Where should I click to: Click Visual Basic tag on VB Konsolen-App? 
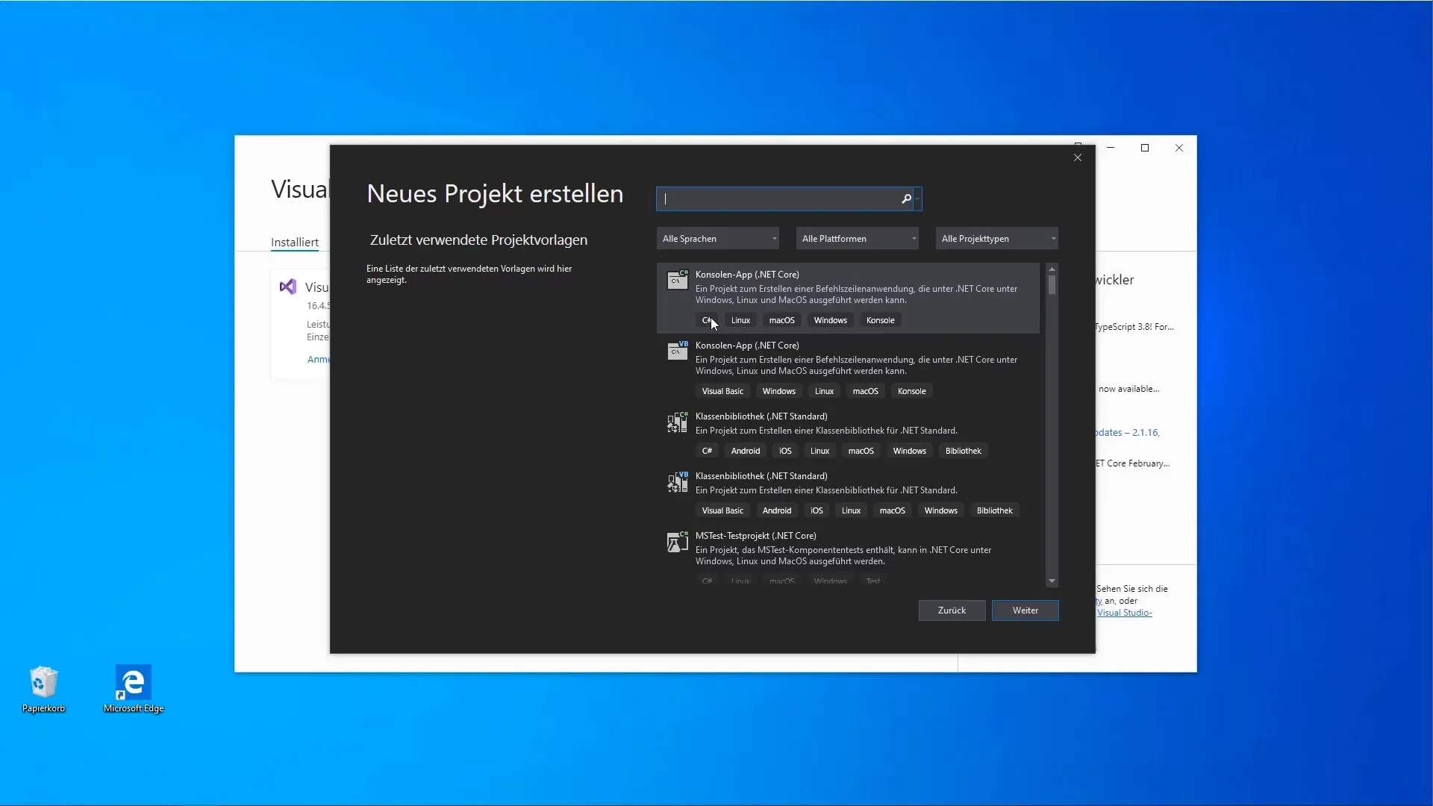click(722, 391)
